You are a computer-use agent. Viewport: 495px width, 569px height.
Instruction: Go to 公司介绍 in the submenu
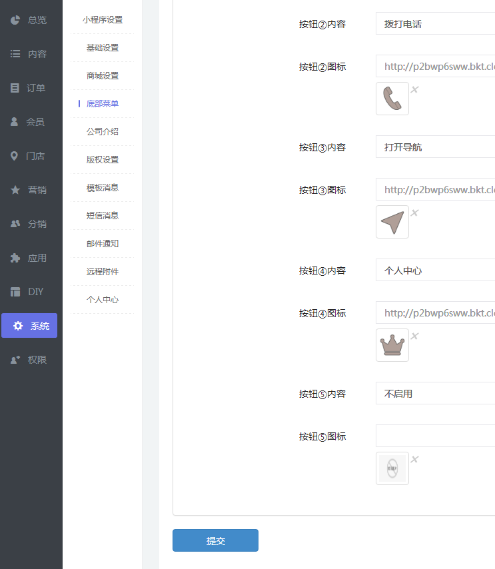[x=103, y=132]
